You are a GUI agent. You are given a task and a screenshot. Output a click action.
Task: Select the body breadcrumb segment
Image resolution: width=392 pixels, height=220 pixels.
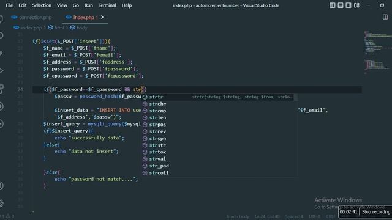(x=81, y=28)
